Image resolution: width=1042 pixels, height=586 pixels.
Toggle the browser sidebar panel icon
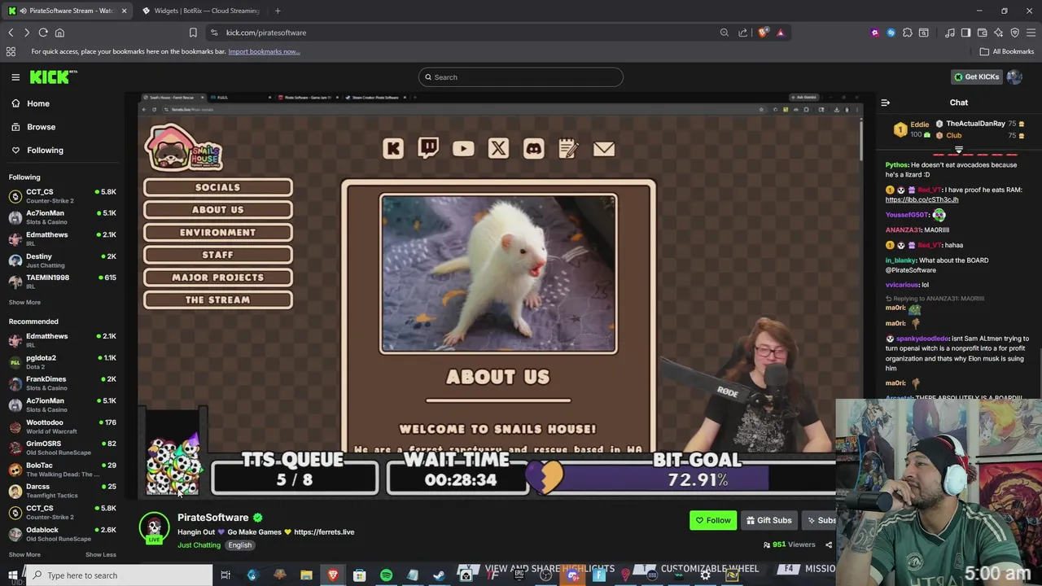click(x=965, y=33)
